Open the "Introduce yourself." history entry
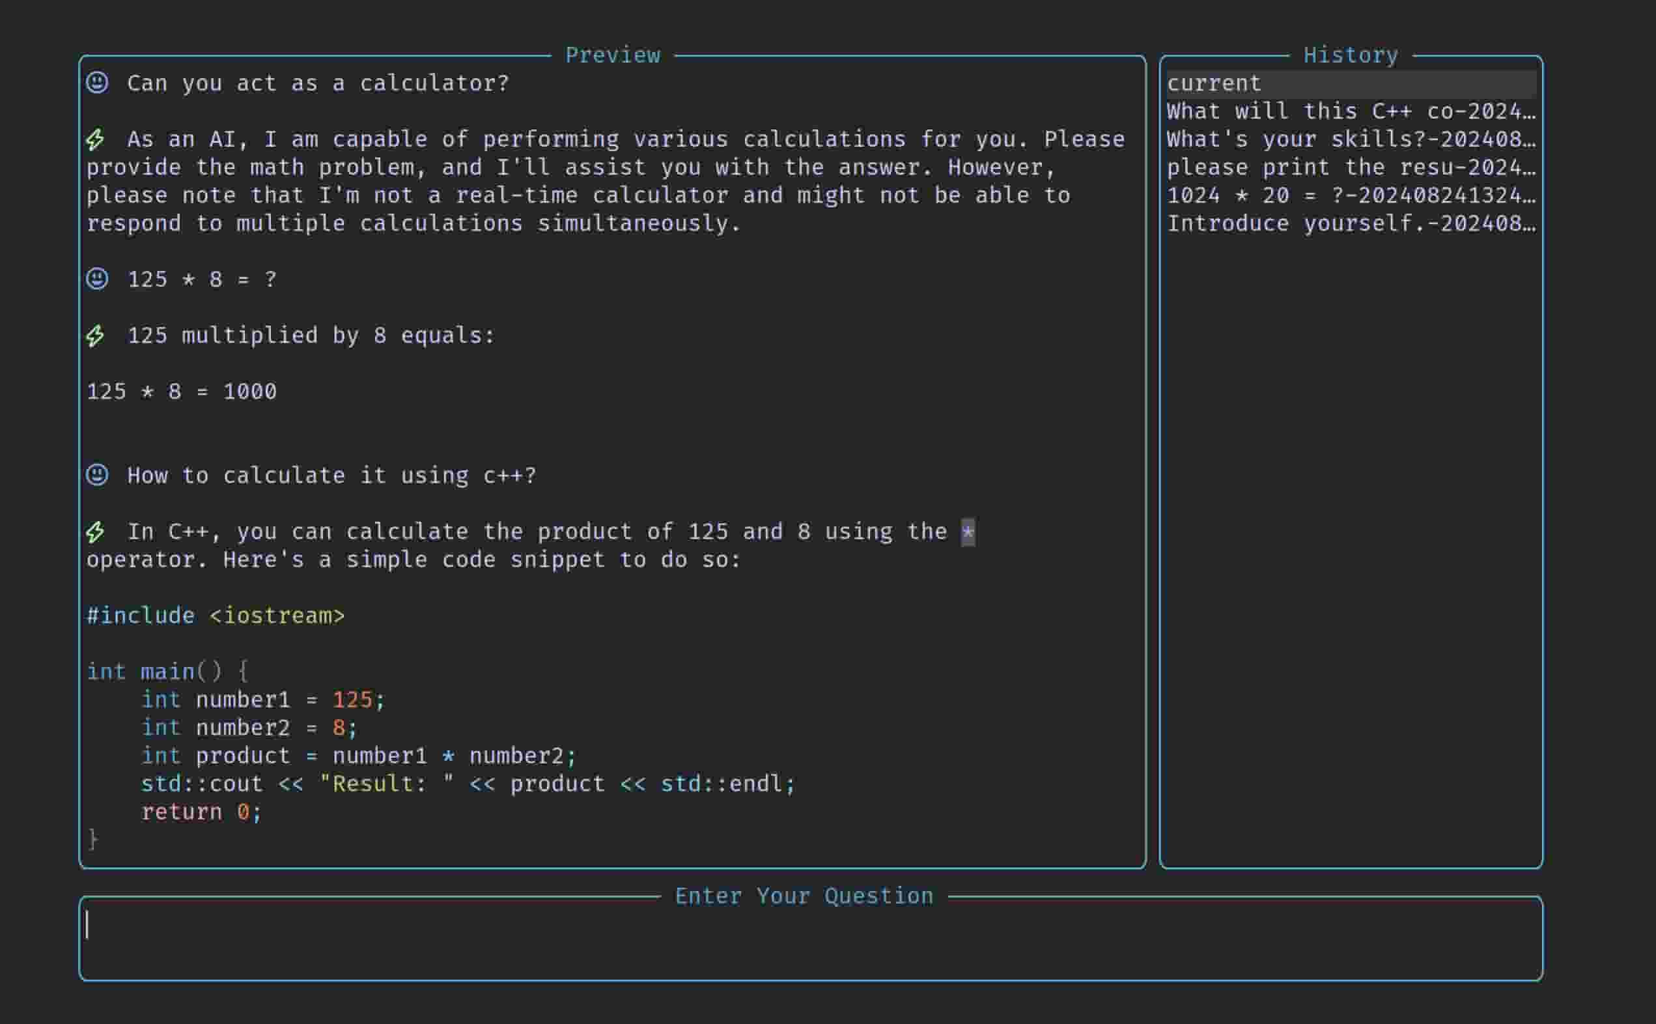Image resolution: width=1656 pixels, height=1024 pixels. click(1351, 223)
